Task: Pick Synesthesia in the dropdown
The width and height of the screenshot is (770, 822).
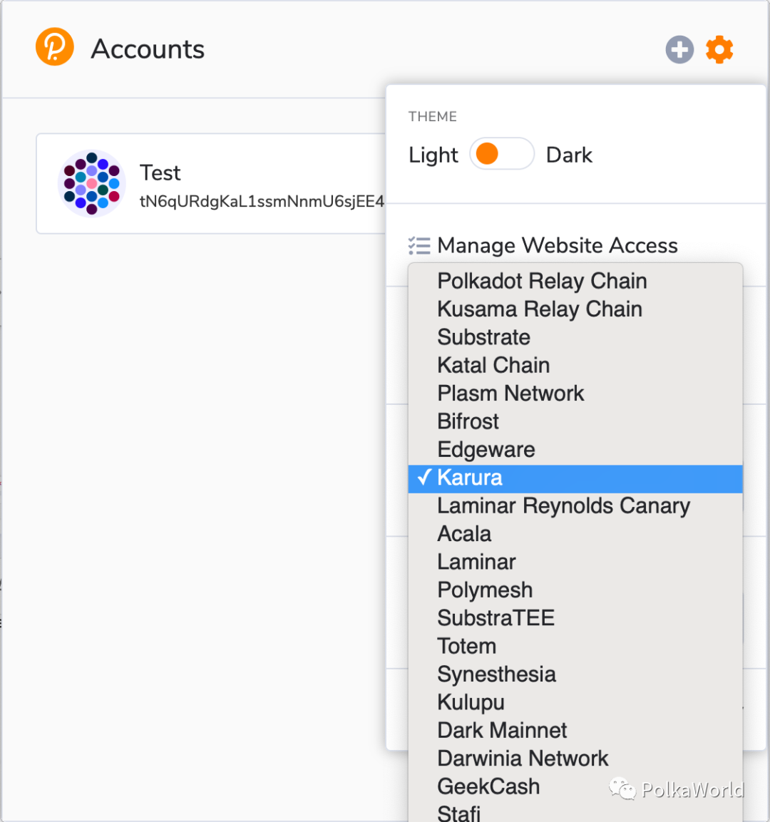Action: click(575, 674)
